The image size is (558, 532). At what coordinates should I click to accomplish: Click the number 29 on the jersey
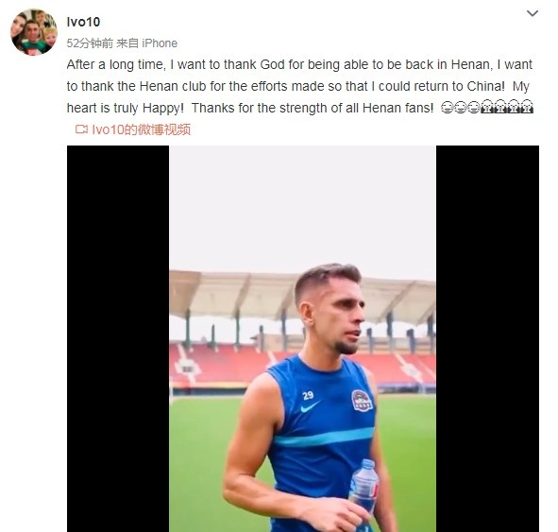[x=308, y=395]
